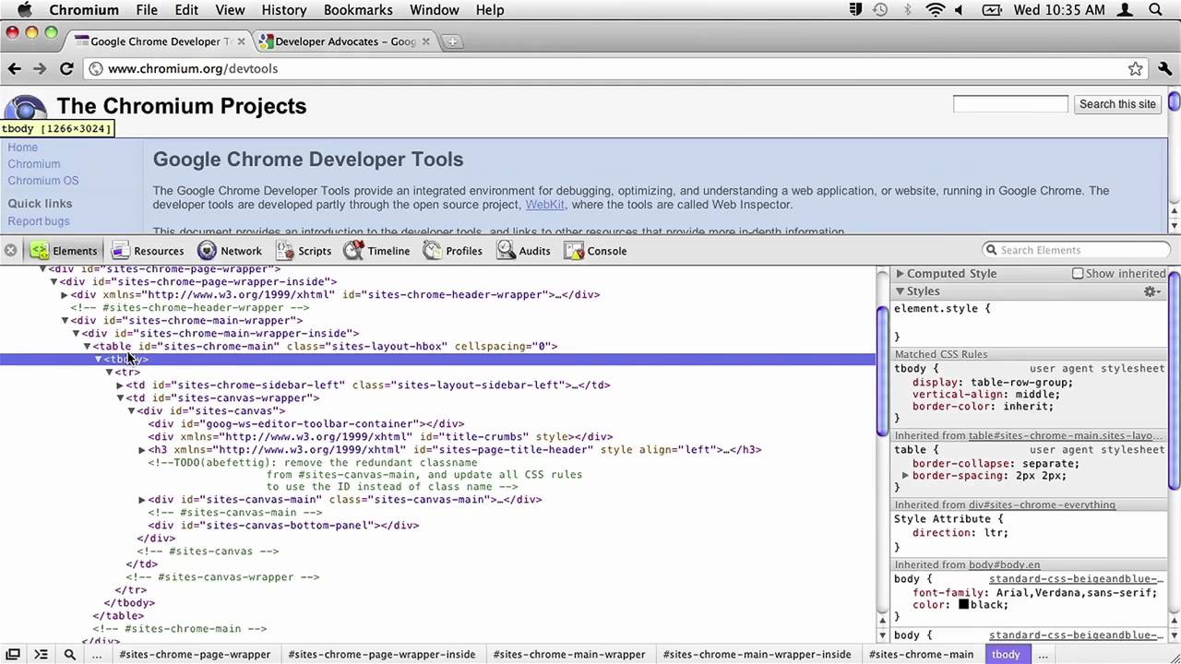Open the Elements panel

point(64,251)
